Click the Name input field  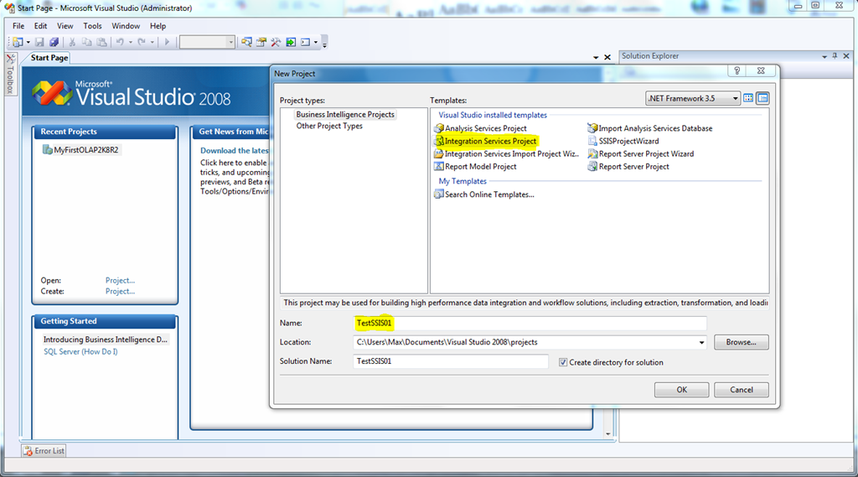coord(530,323)
